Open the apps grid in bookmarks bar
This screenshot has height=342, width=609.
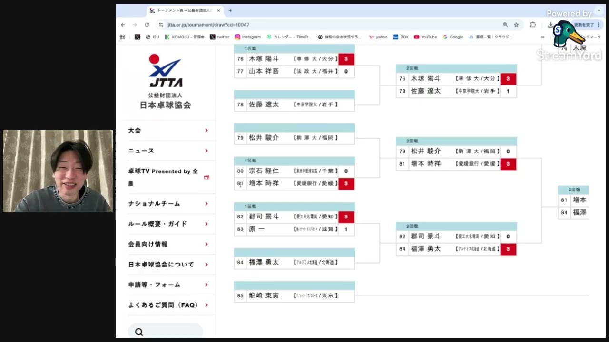coord(122,37)
